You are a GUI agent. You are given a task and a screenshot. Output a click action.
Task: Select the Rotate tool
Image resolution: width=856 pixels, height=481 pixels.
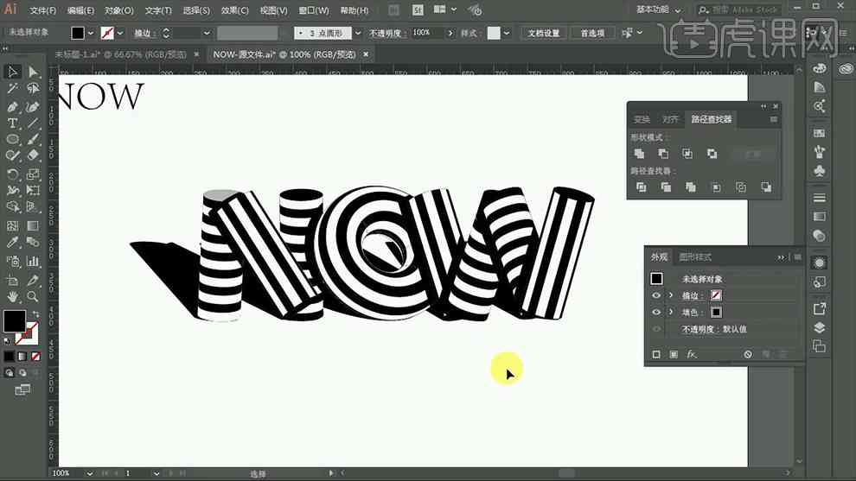pyautogui.click(x=13, y=174)
